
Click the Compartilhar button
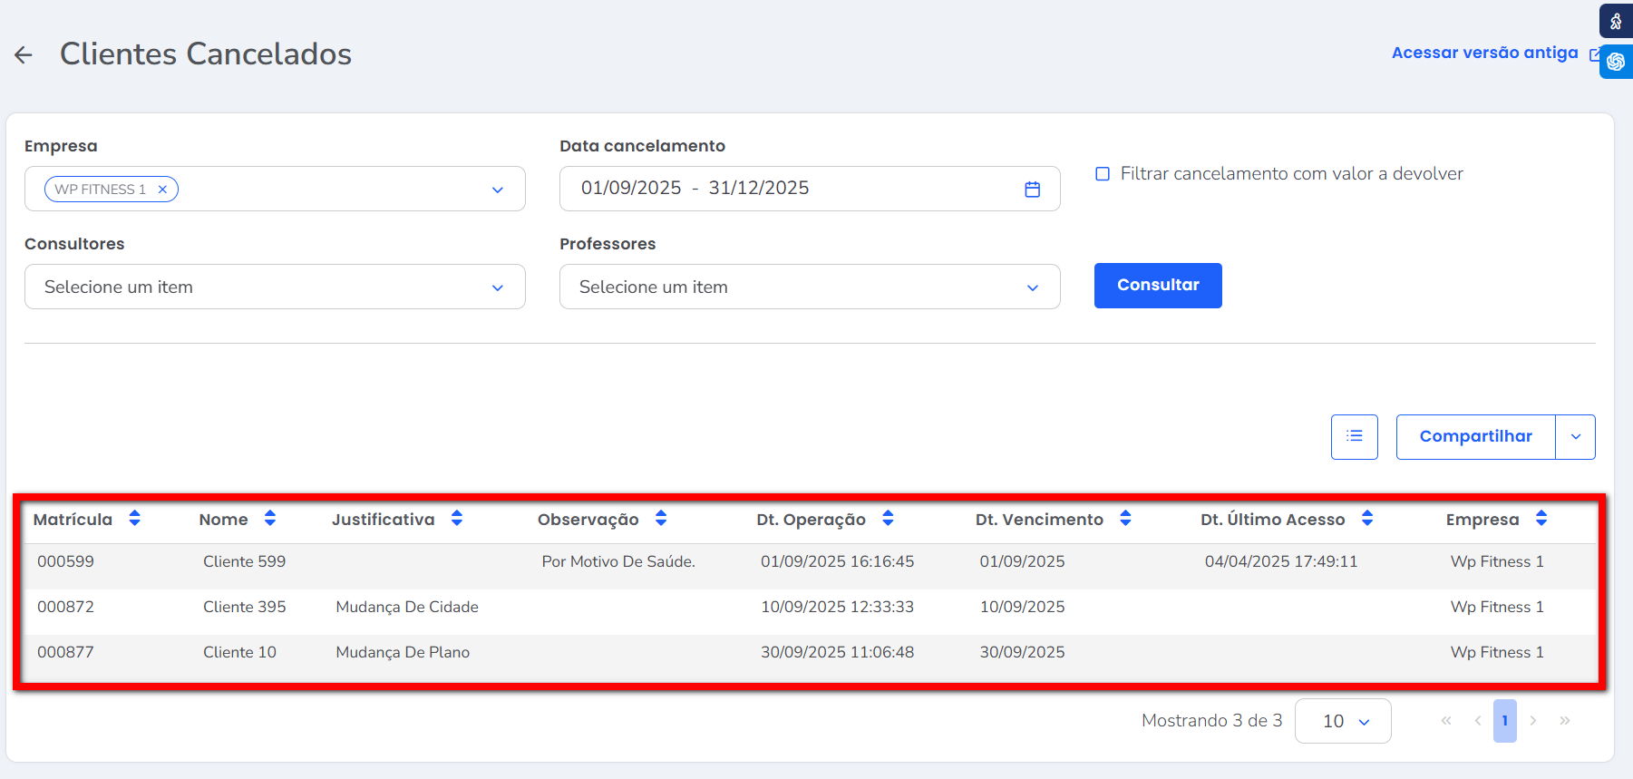(x=1475, y=437)
